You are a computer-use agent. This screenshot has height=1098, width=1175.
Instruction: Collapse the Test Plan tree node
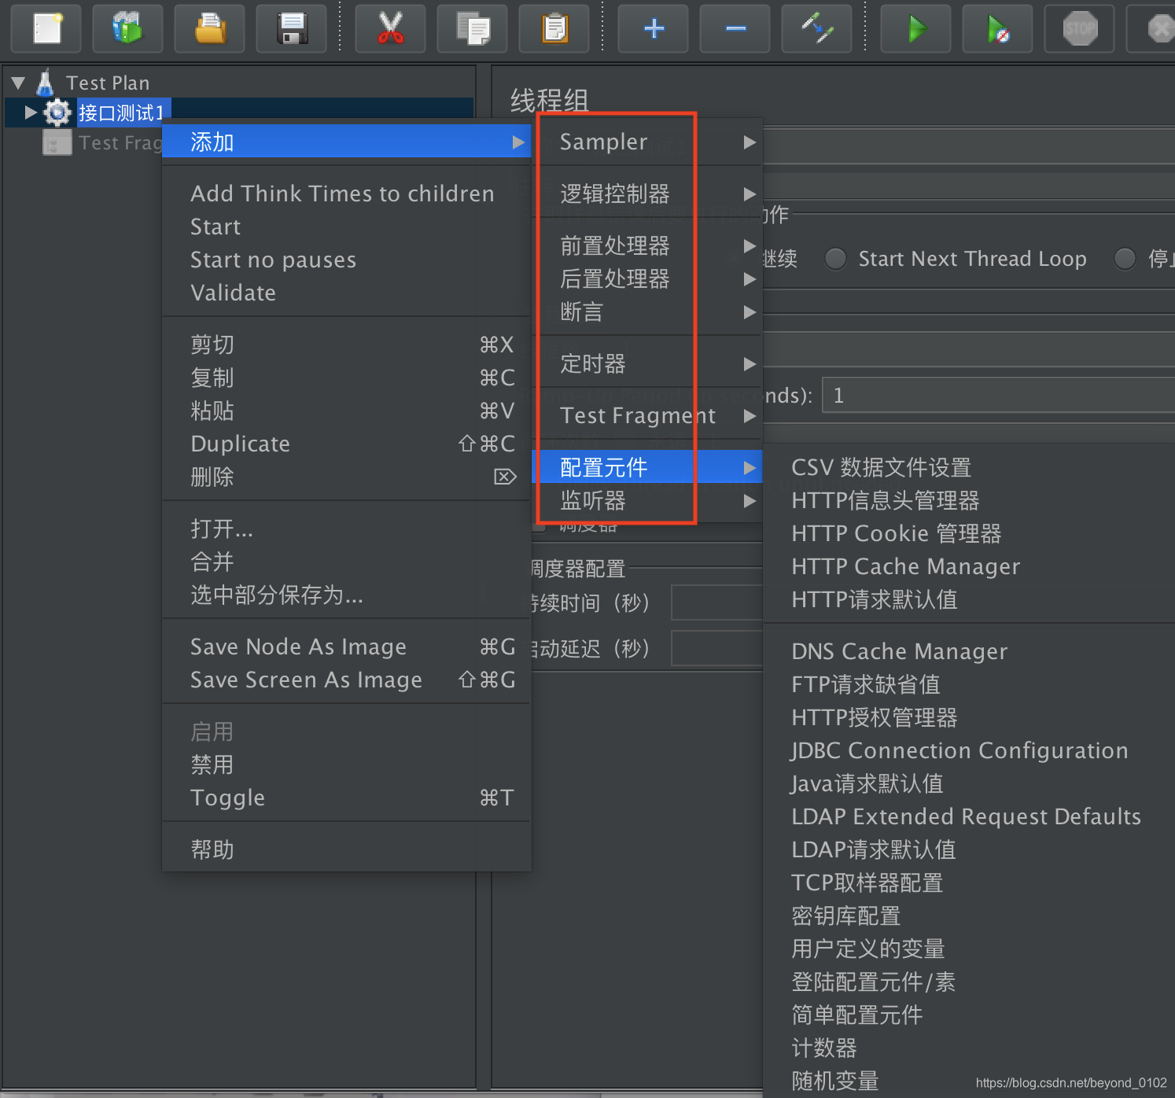(x=18, y=83)
